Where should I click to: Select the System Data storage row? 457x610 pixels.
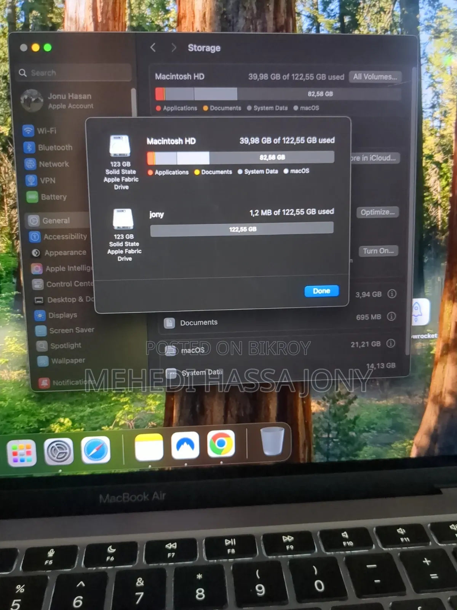(280, 370)
